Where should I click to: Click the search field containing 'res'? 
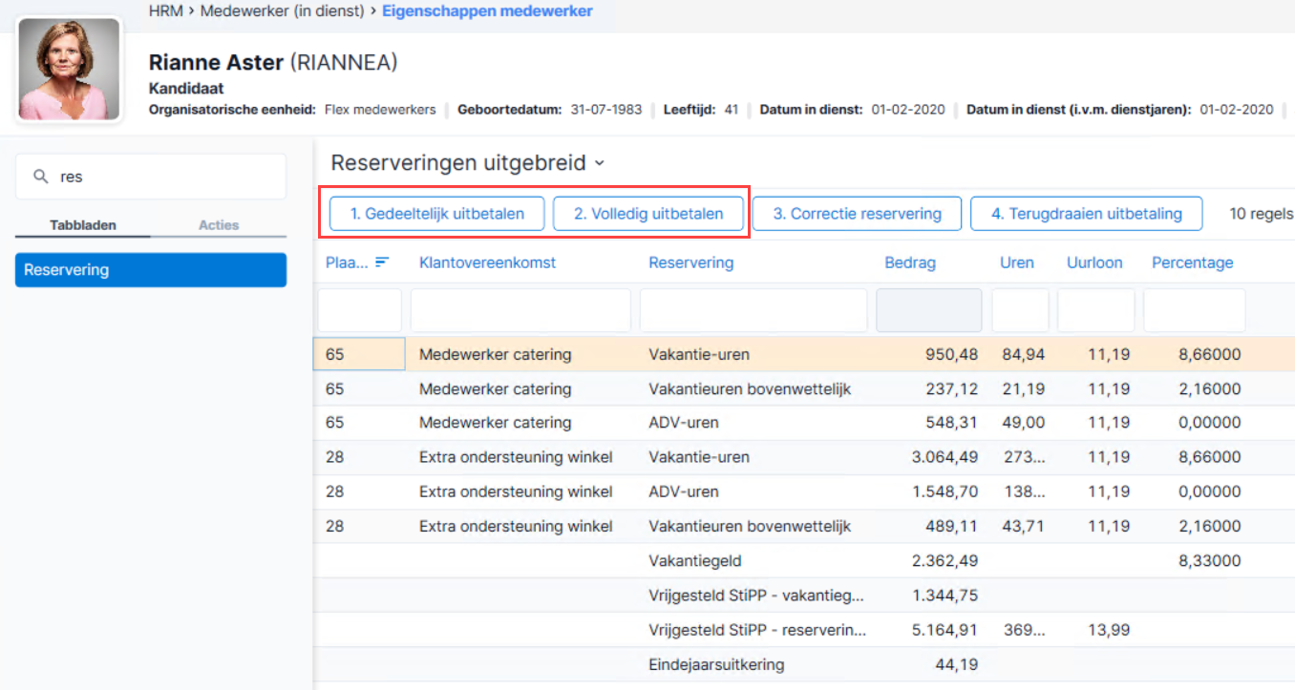(x=151, y=177)
